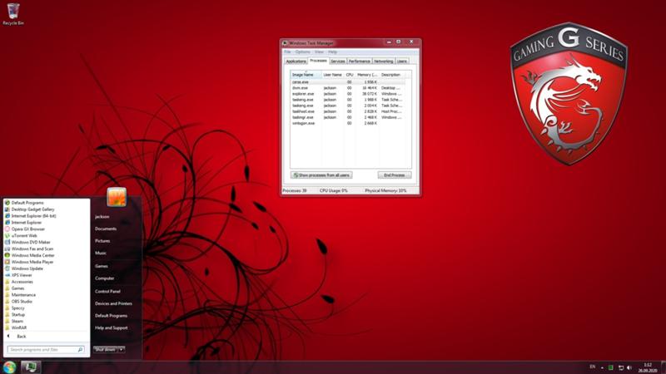Select the explorer.exe process row
The height and width of the screenshot is (374, 666).
point(347,94)
